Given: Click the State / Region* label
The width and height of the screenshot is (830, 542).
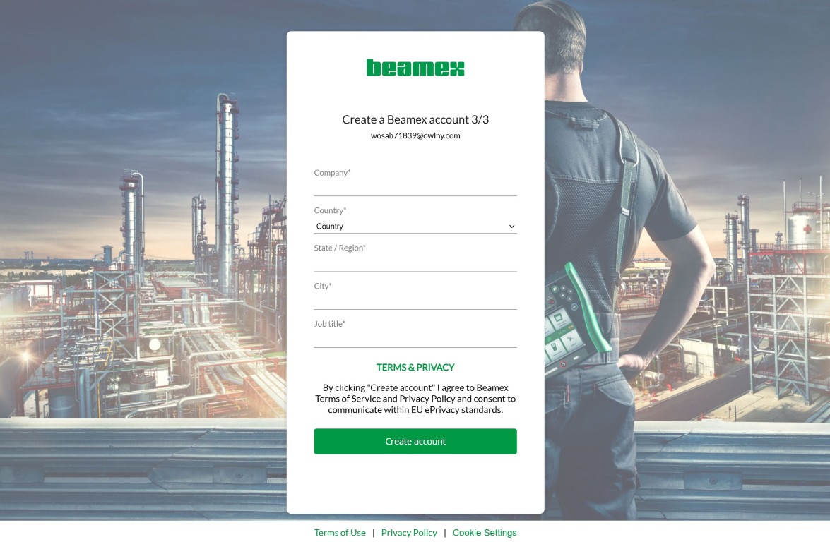Looking at the screenshot, I should (x=340, y=248).
